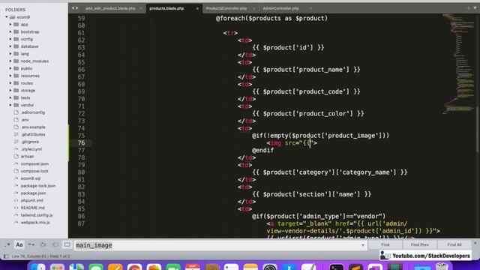The height and width of the screenshot is (270, 480).
Task: Collapse the ecom9 root folder
Action: [7, 17]
